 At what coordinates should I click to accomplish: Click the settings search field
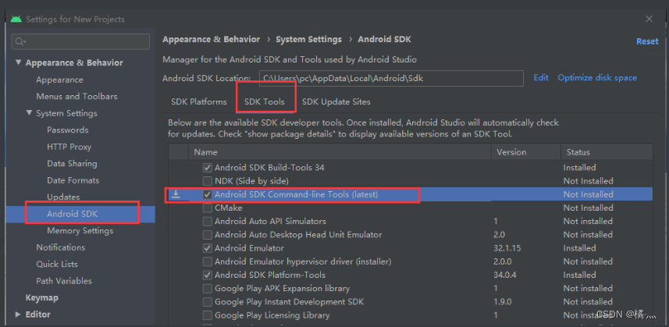(x=80, y=42)
